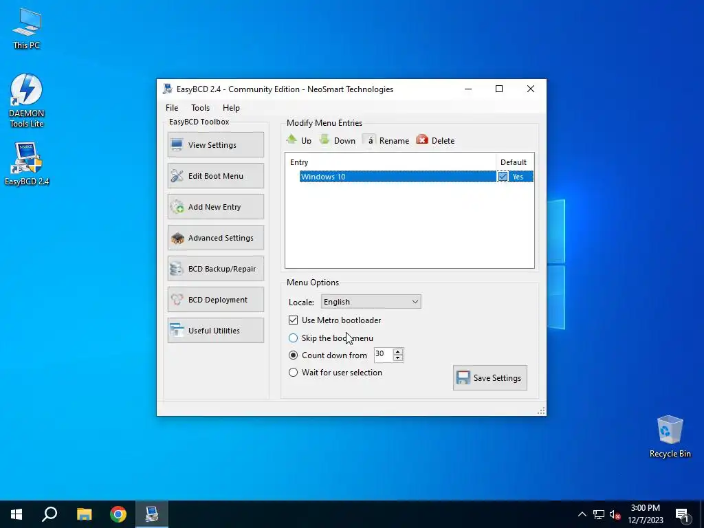Open Google Chrome from taskbar
704x528 pixels.
(118, 514)
